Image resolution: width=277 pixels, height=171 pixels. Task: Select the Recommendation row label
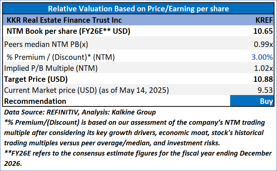[x=35, y=101]
